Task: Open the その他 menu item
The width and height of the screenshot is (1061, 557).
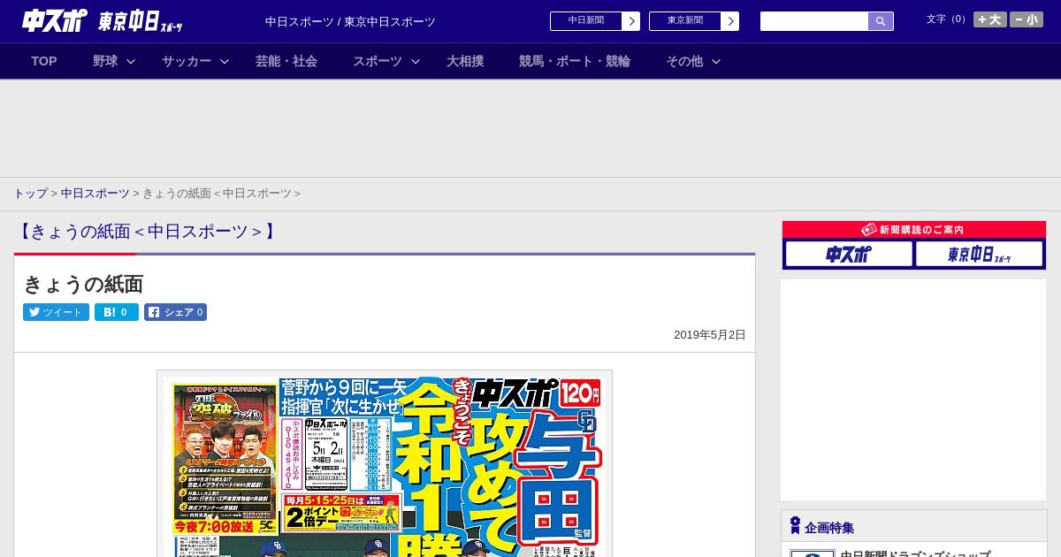Action: click(684, 61)
